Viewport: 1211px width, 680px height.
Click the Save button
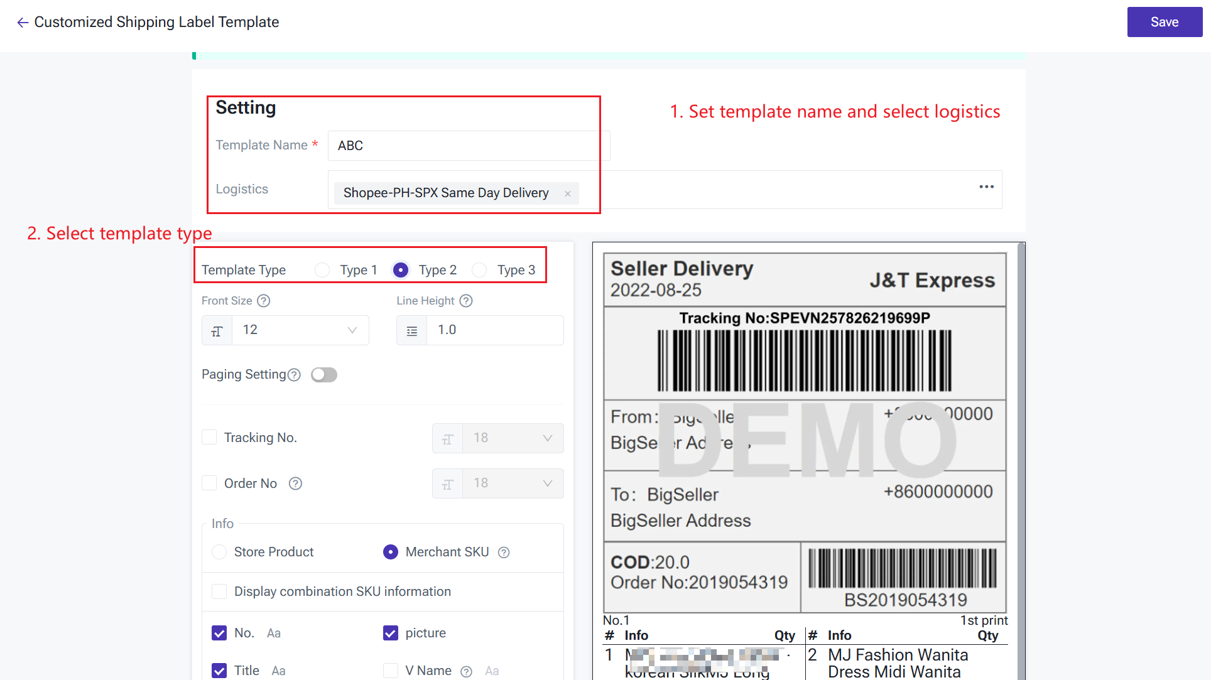point(1164,22)
